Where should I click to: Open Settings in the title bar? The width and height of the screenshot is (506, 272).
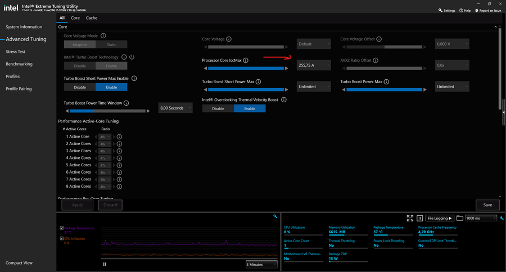tap(446, 11)
